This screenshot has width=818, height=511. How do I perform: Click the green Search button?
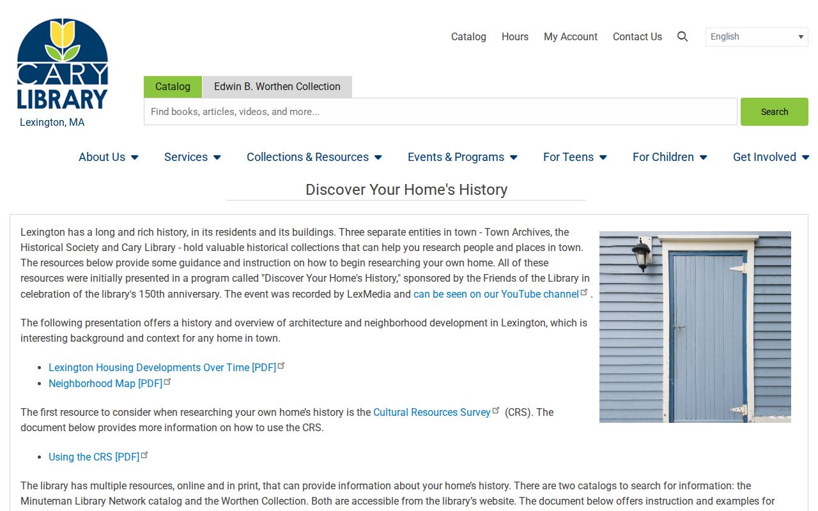(775, 112)
